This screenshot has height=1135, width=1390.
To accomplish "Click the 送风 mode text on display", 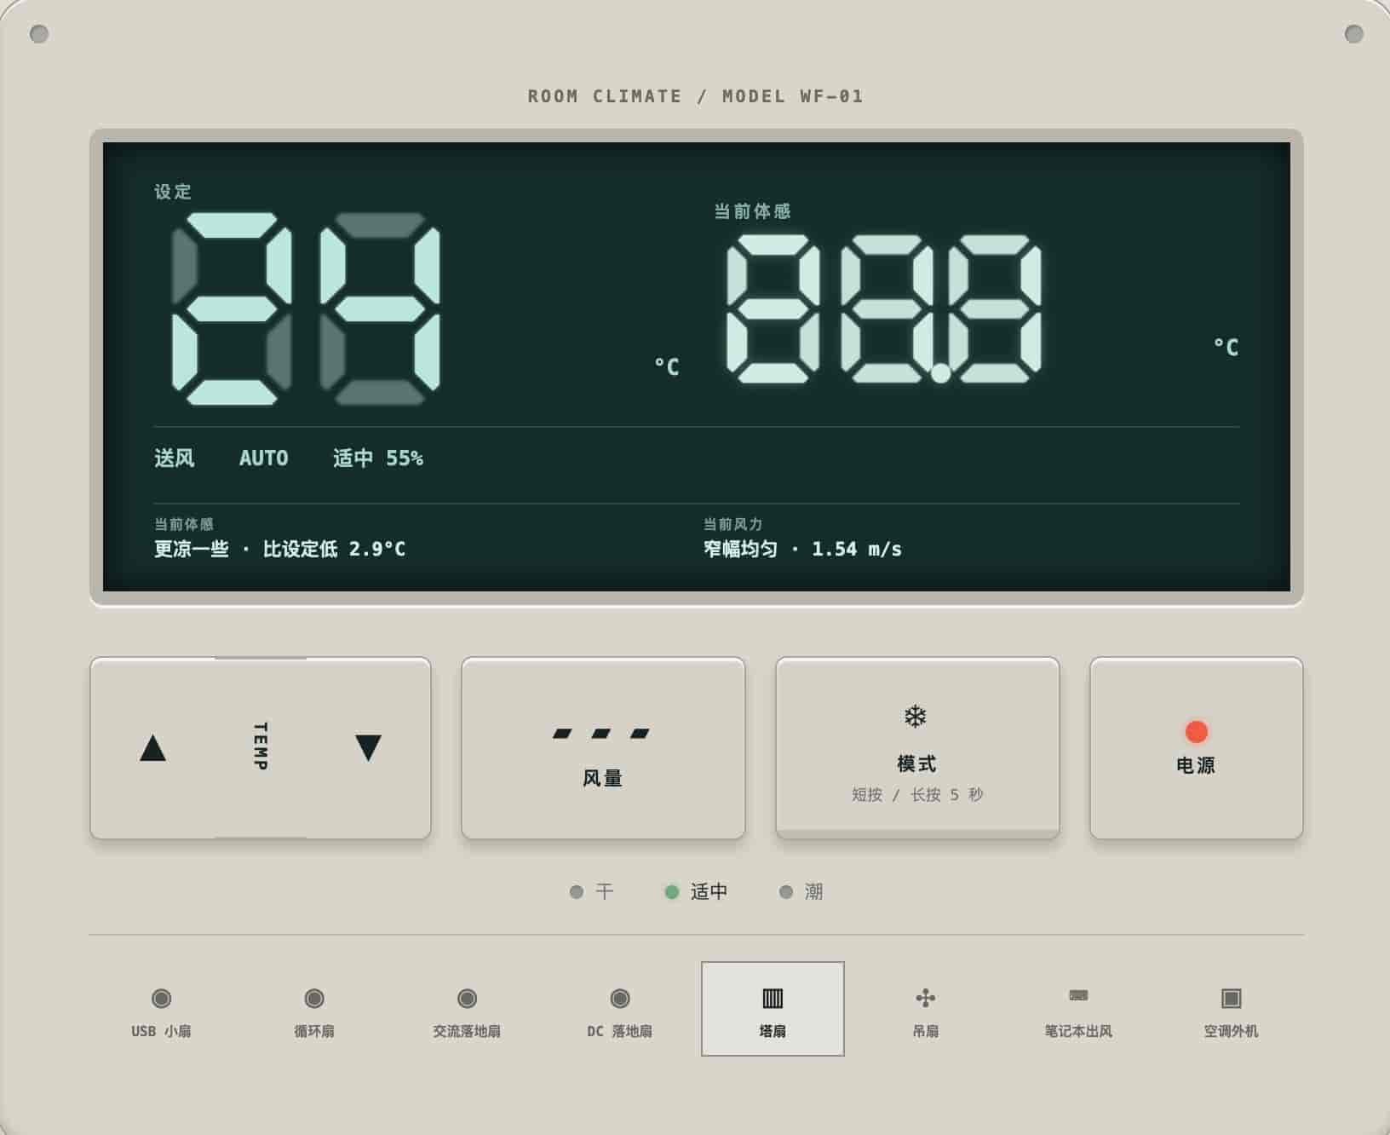I will pos(175,458).
